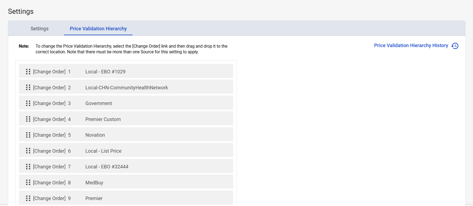This screenshot has width=473, height=206.
Task: Click the Premier Custom drag handle icon
Action: pos(28,119)
